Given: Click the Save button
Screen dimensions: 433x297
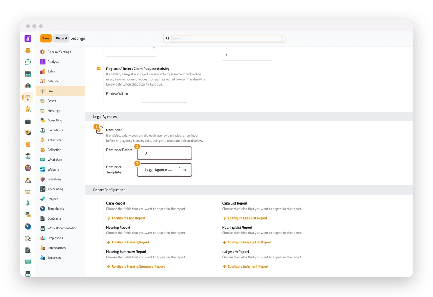Looking at the screenshot, I should pos(46,38).
